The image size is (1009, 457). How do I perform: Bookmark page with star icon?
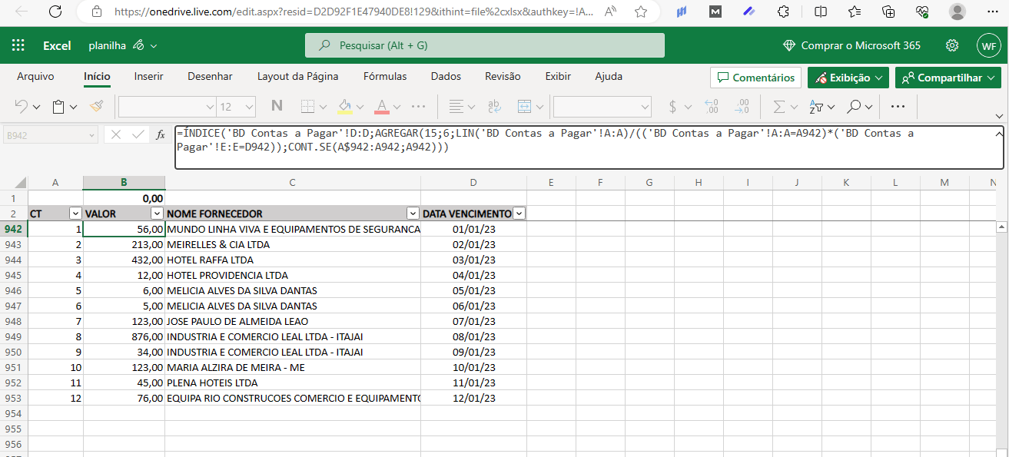640,12
